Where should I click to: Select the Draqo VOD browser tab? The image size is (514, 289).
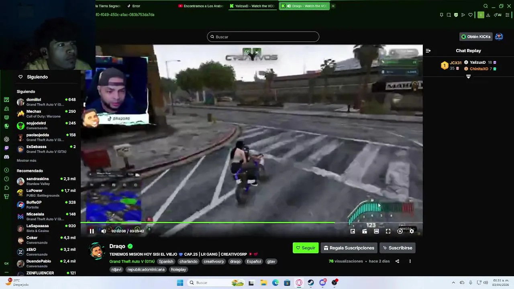tap(304, 6)
